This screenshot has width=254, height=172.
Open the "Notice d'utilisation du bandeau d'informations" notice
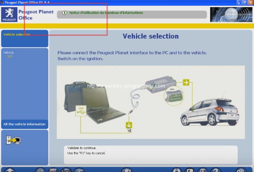click(106, 13)
